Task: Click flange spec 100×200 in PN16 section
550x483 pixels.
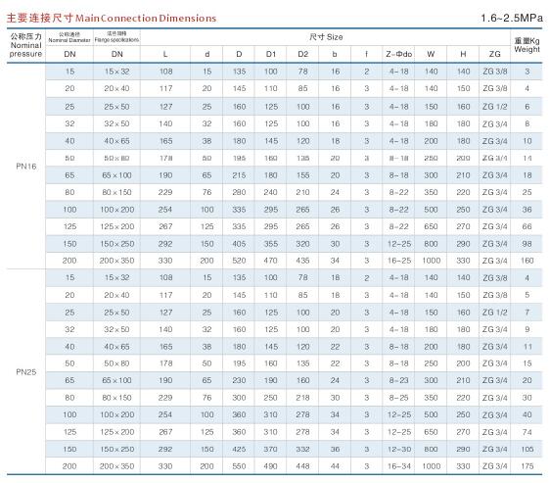Action: (x=117, y=210)
